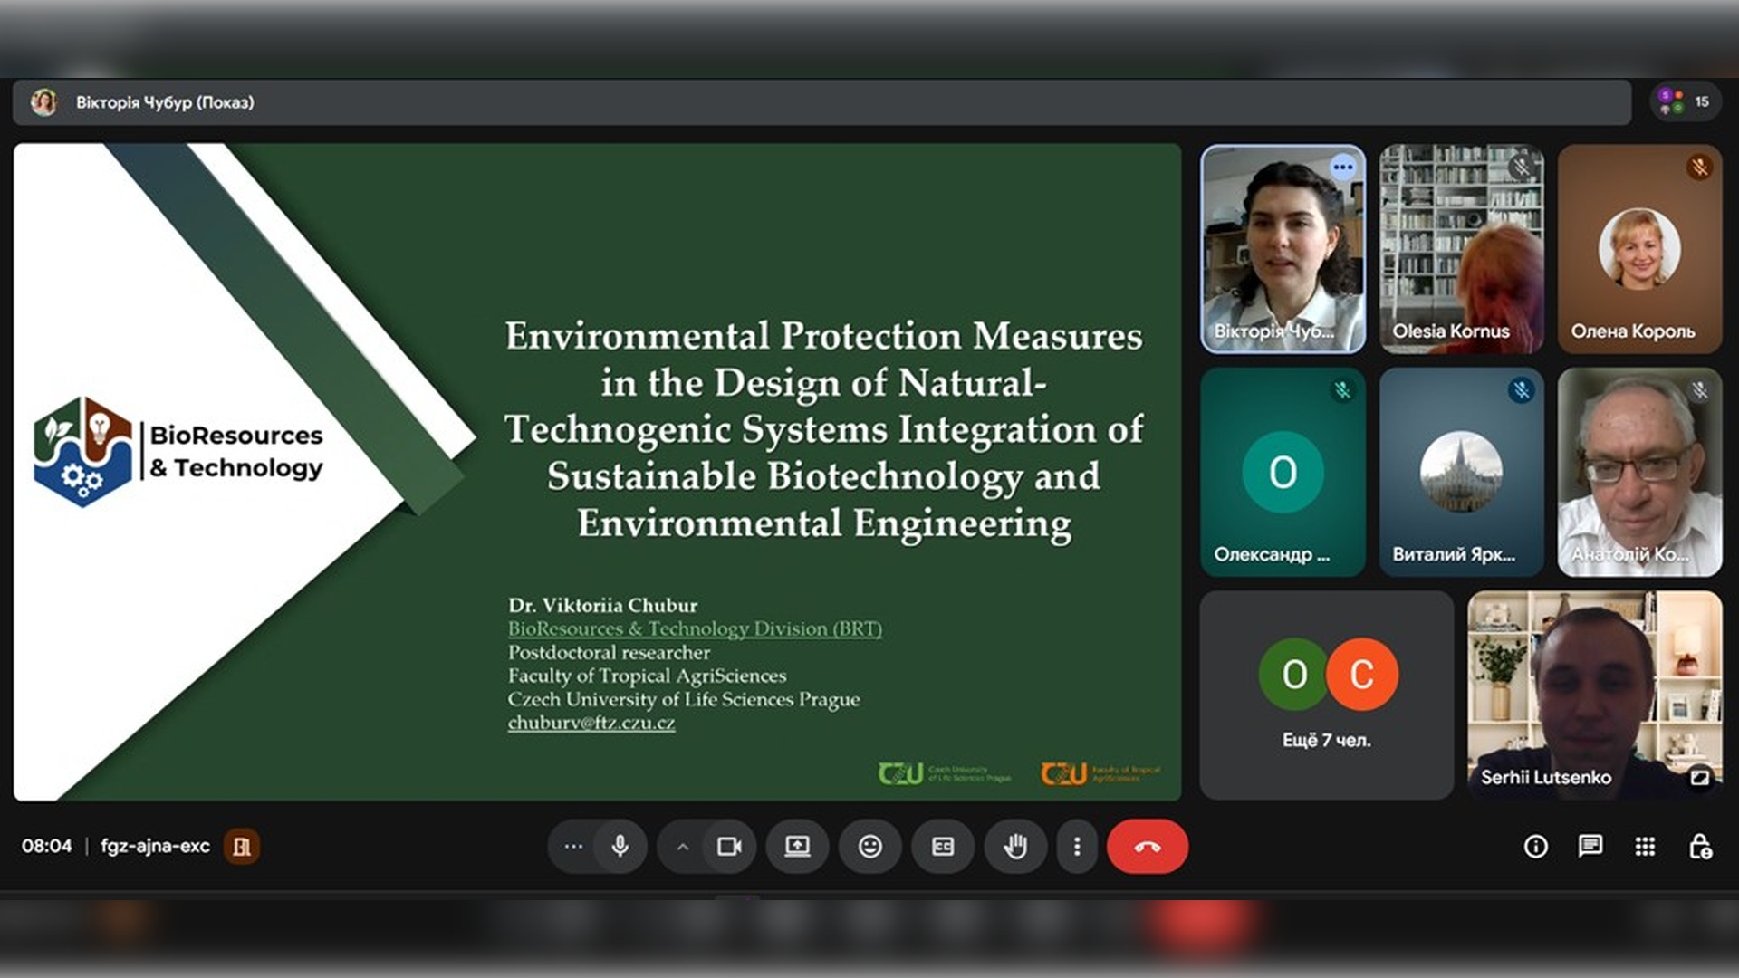The image size is (1739, 978).
Task: Raise hand with the hand icon
Action: (1015, 847)
